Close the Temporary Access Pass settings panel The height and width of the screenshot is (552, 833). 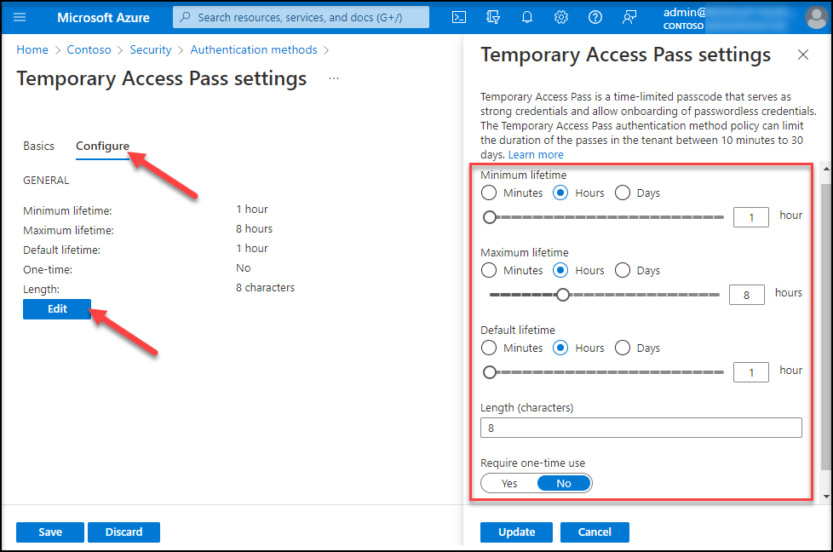(802, 55)
